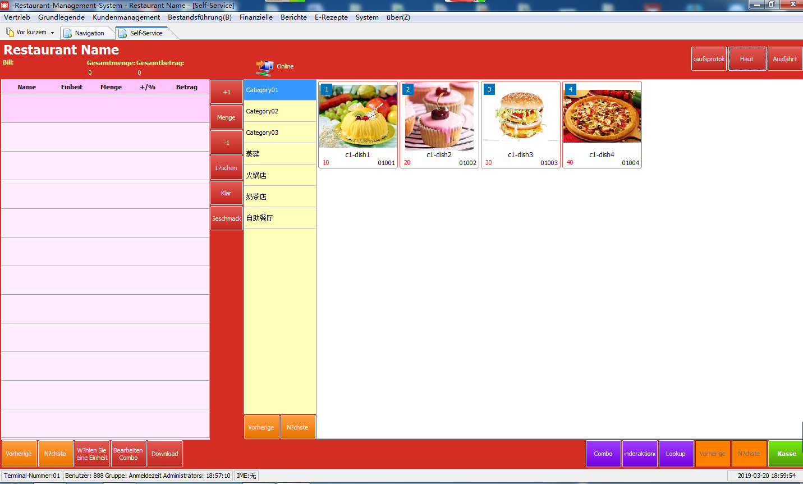The height and width of the screenshot is (484, 803).
Task: Click the Download button
Action: (164, 454)
